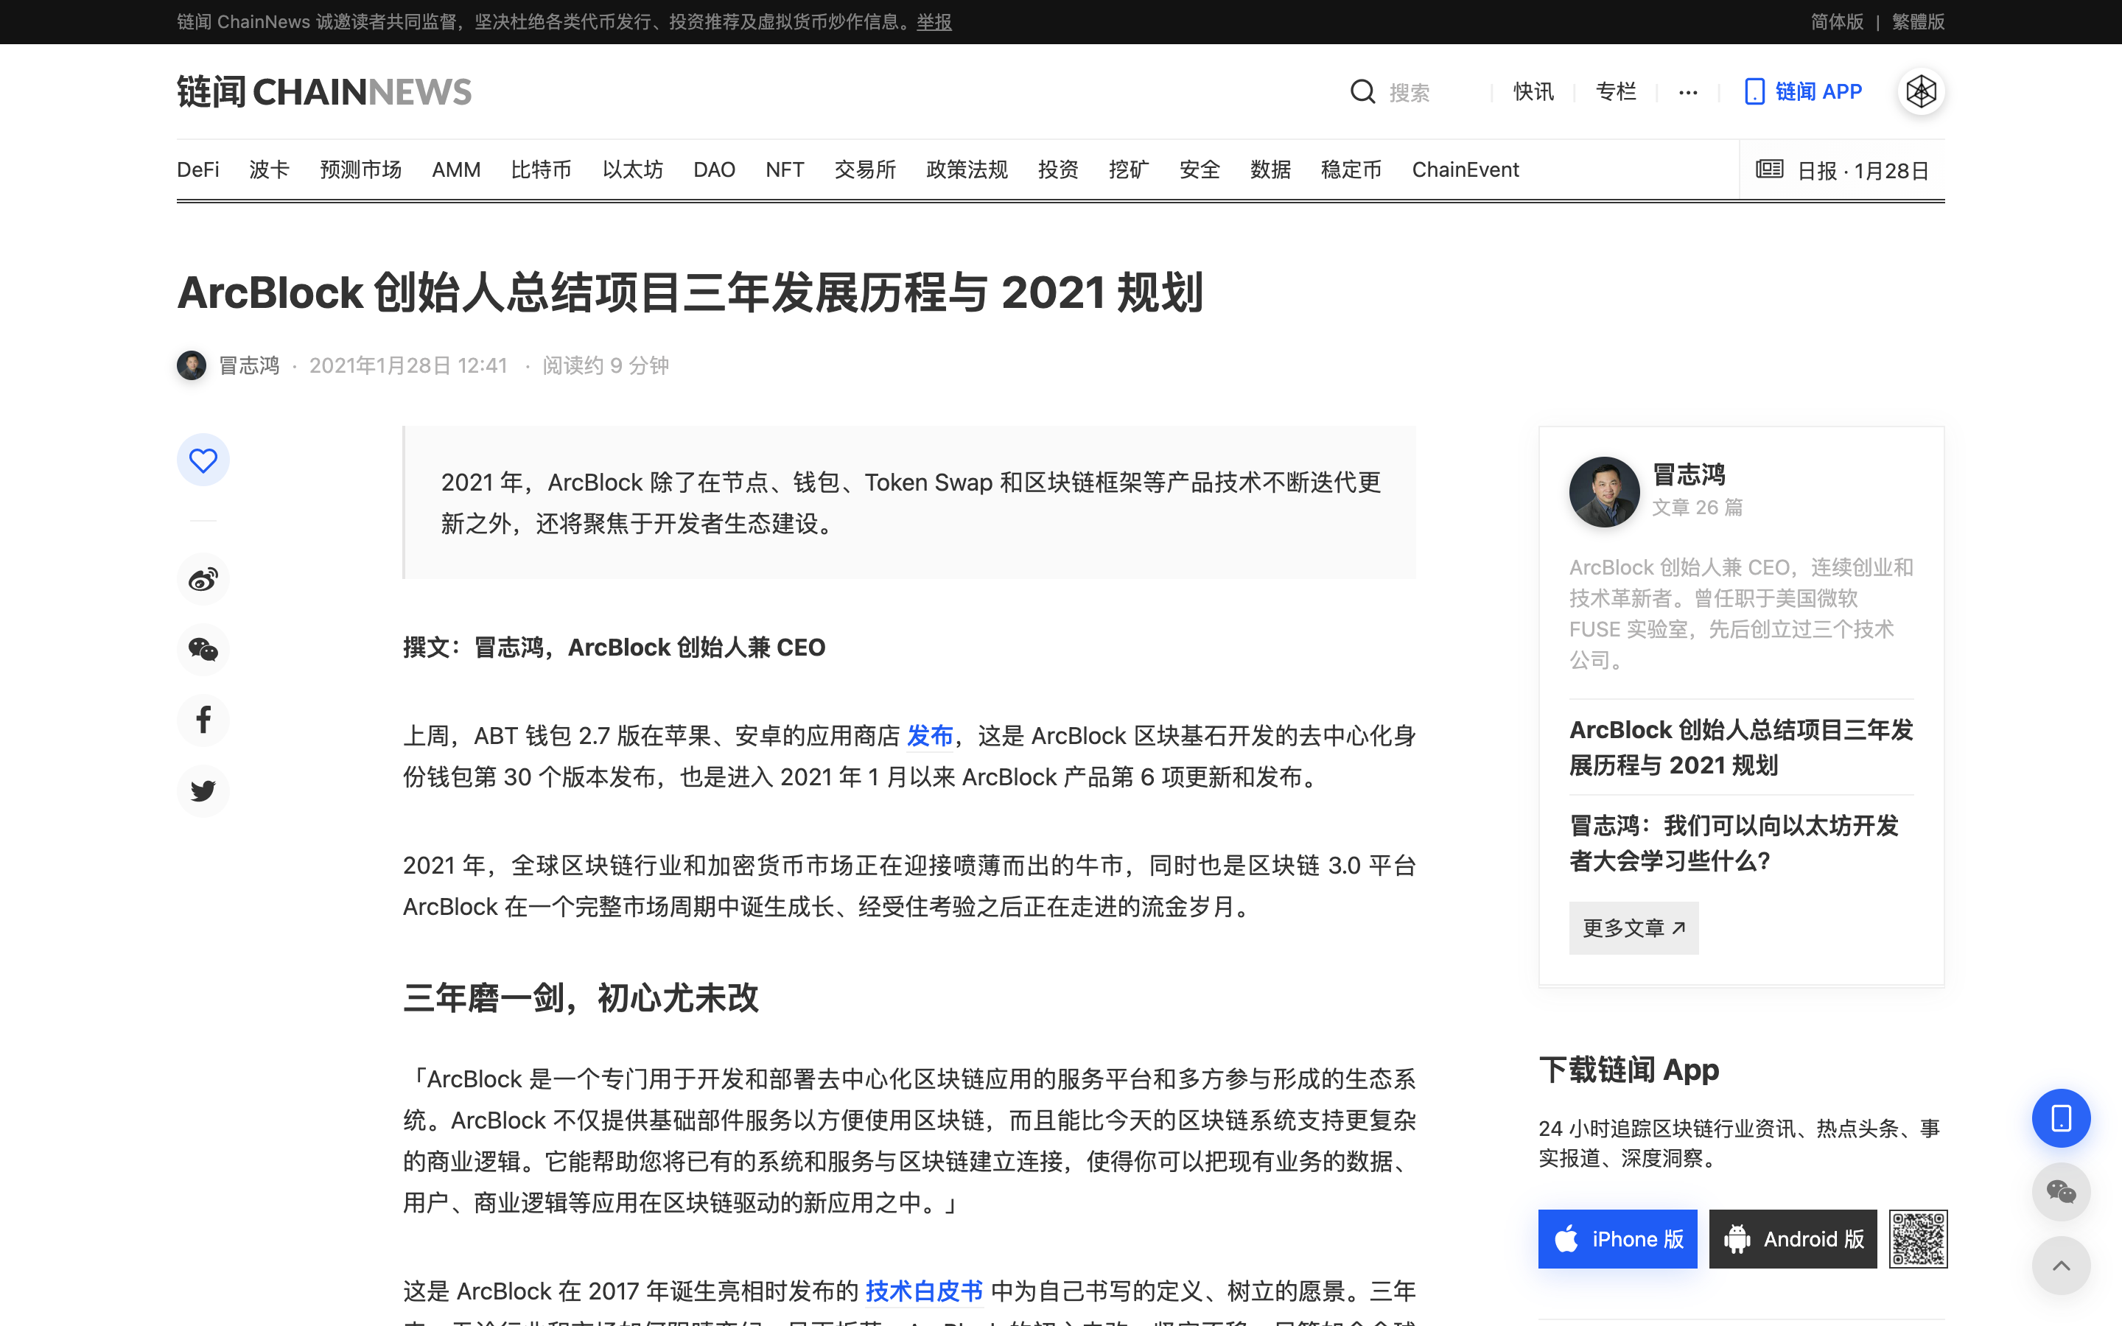Click the 更多文章 button
Image resolution: width=2122 pixels, height=1326 pixels.
pyautogui.click(x=1633, y=928)
